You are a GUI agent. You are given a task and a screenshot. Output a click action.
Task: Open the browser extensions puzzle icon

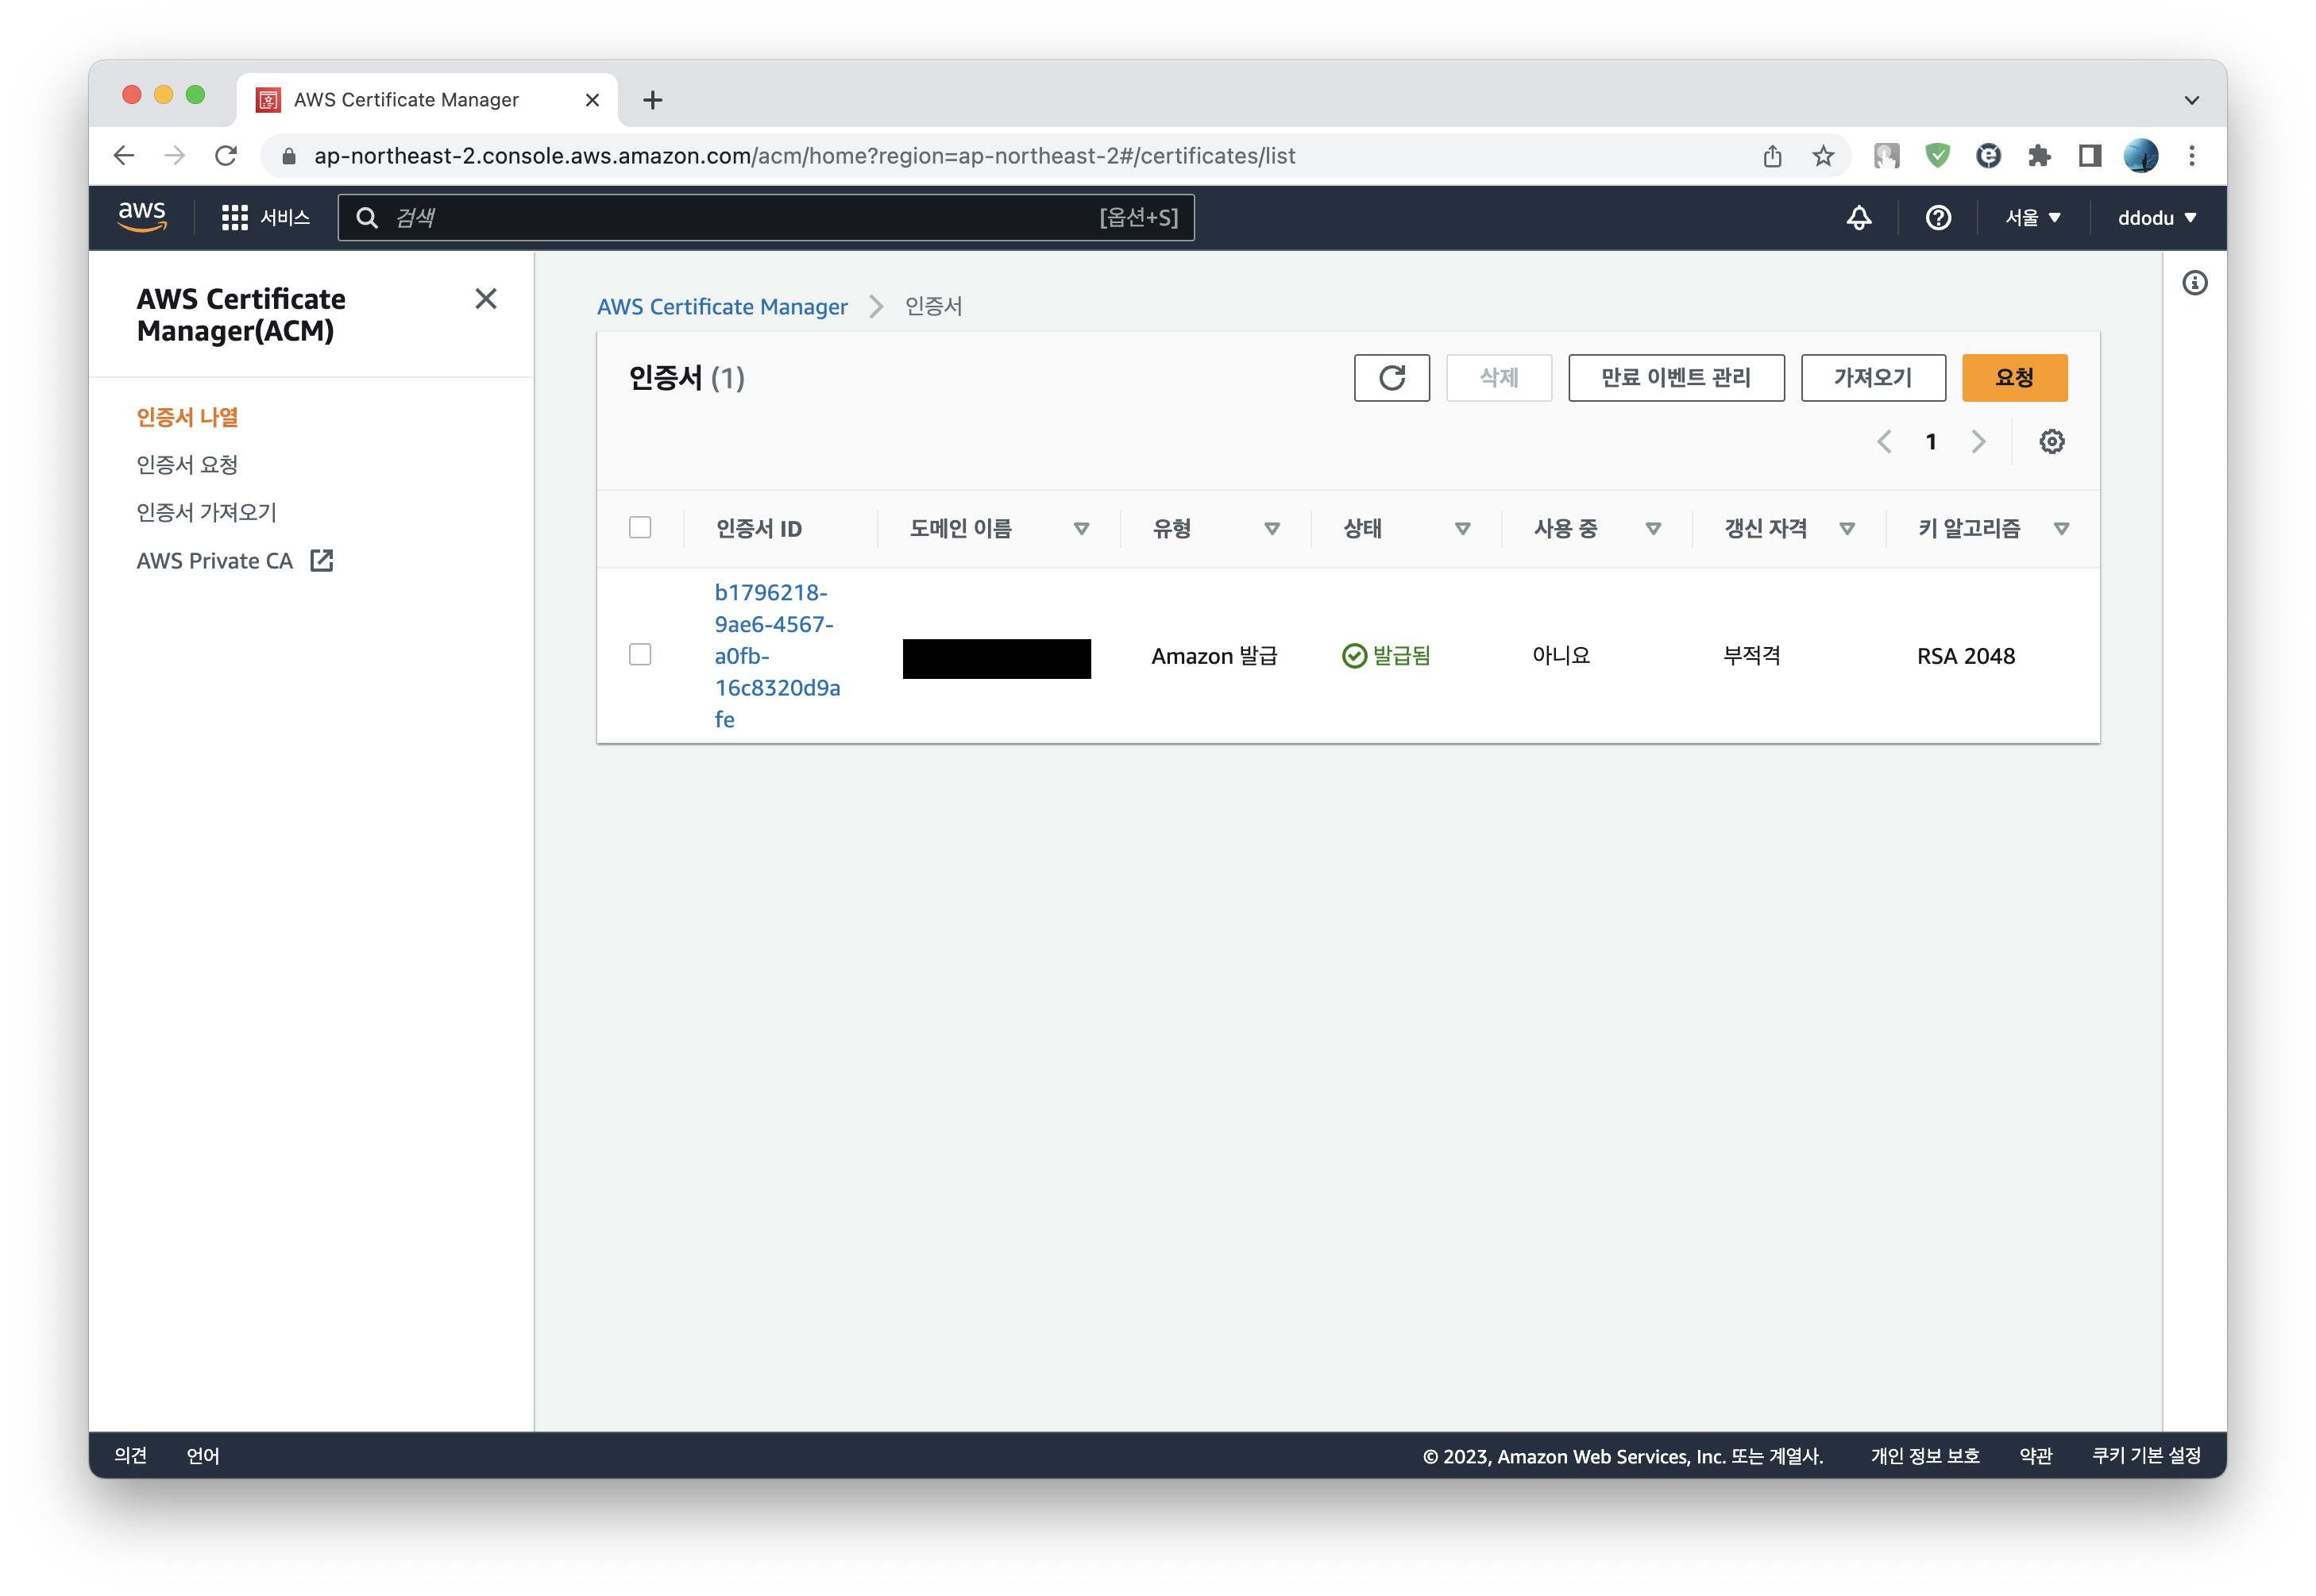[2038, 156]
